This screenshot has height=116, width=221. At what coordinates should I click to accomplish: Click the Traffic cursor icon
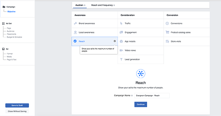point(121,23)
